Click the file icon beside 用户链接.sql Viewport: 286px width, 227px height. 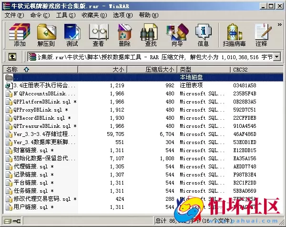[9, 207]
